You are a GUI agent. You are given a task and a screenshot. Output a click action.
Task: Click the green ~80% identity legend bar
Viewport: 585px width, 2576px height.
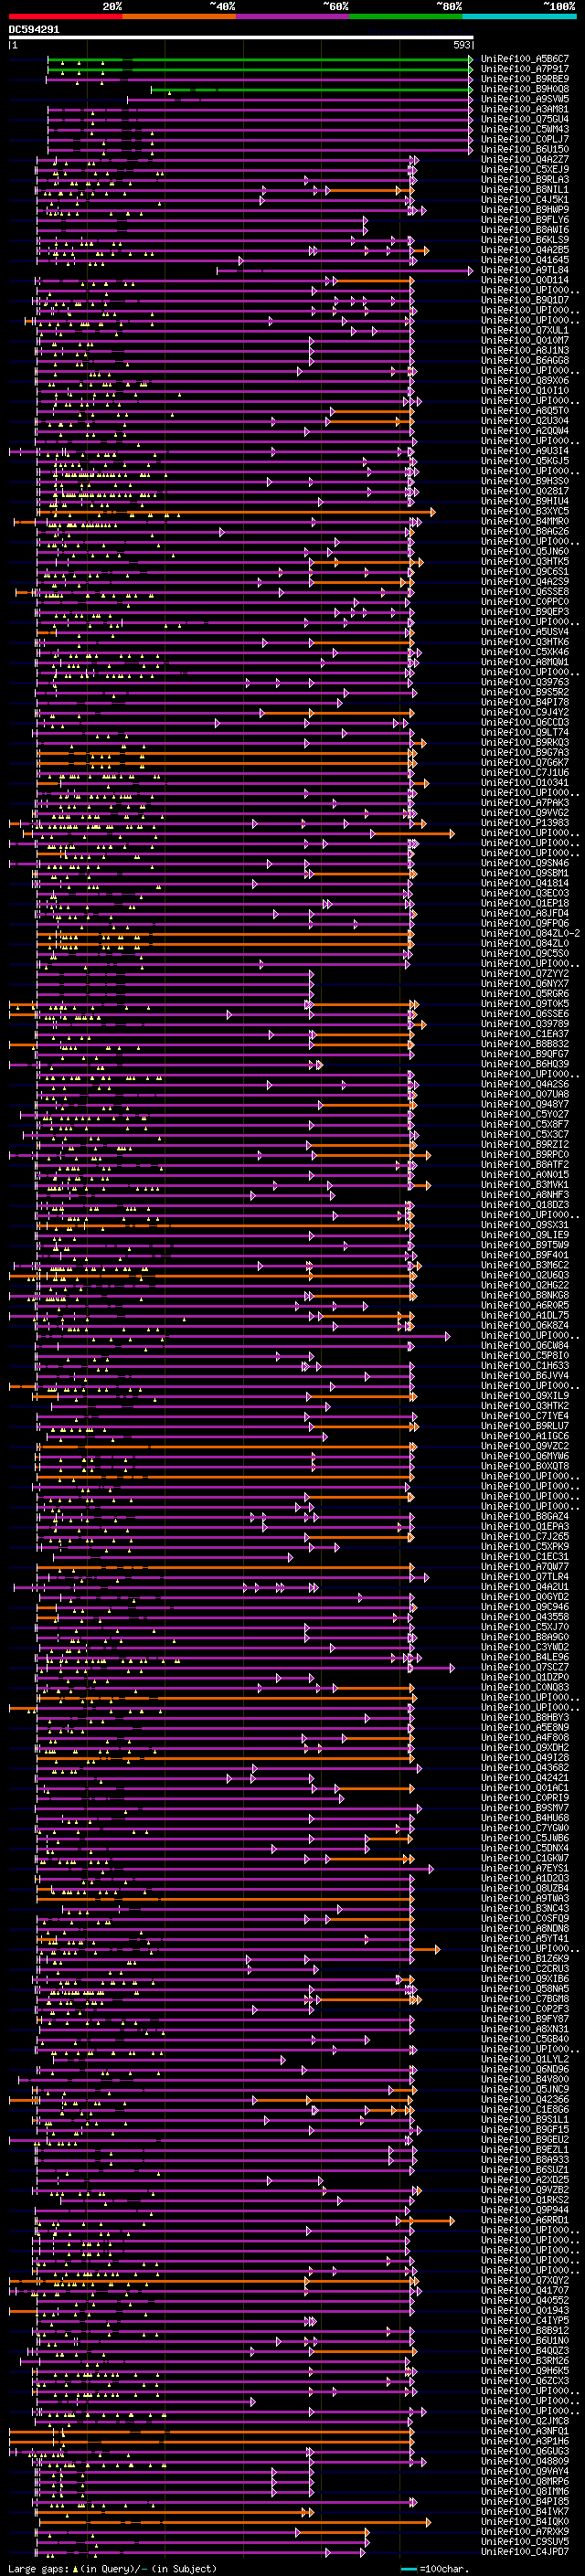406,16
